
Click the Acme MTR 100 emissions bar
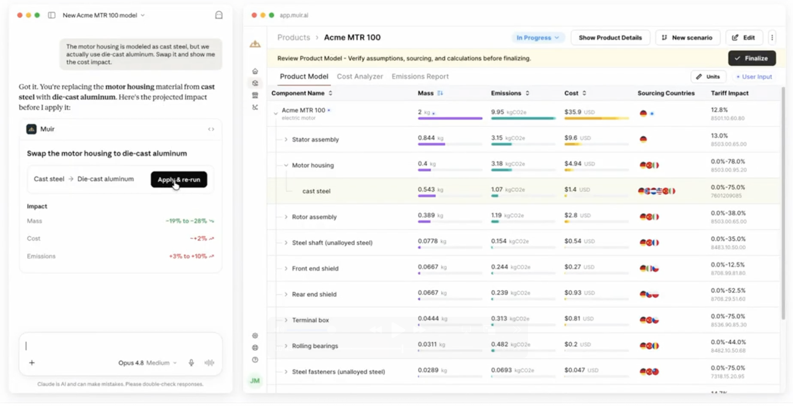pyautogui.click(x=523, y=118)
